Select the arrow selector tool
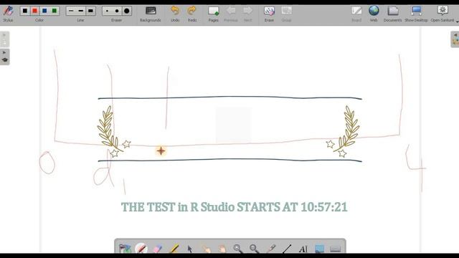 190,249
